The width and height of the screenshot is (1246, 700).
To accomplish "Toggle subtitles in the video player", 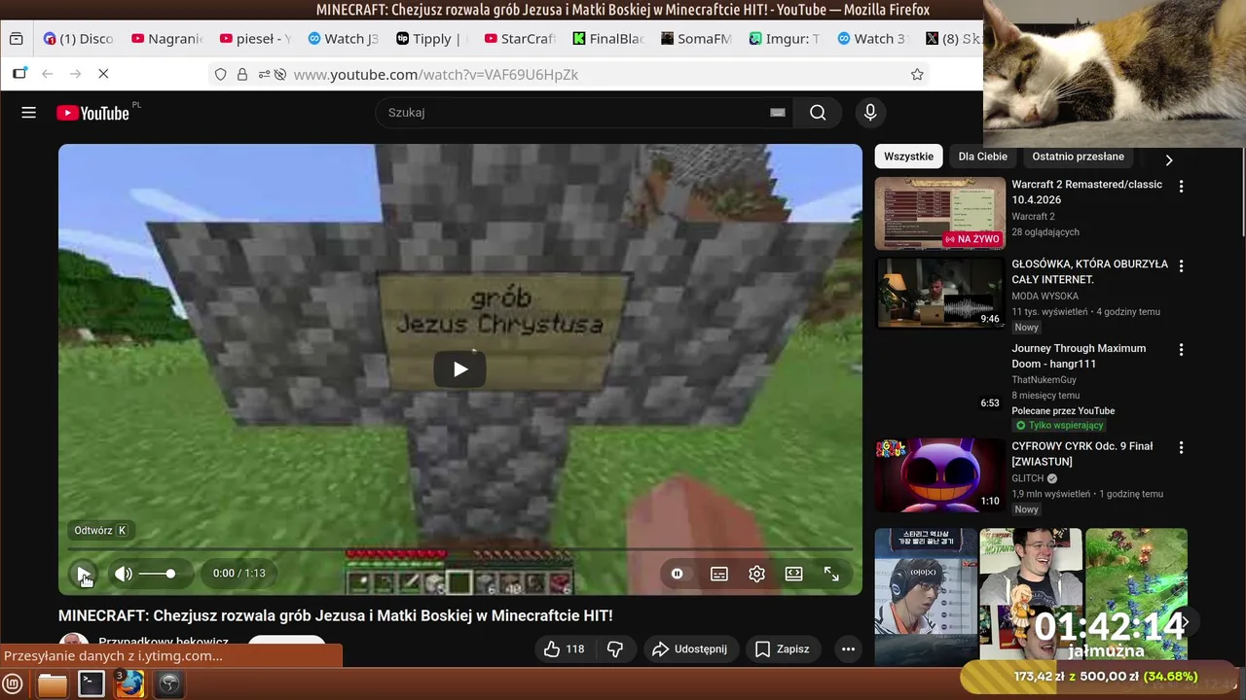I will point(719,574).
